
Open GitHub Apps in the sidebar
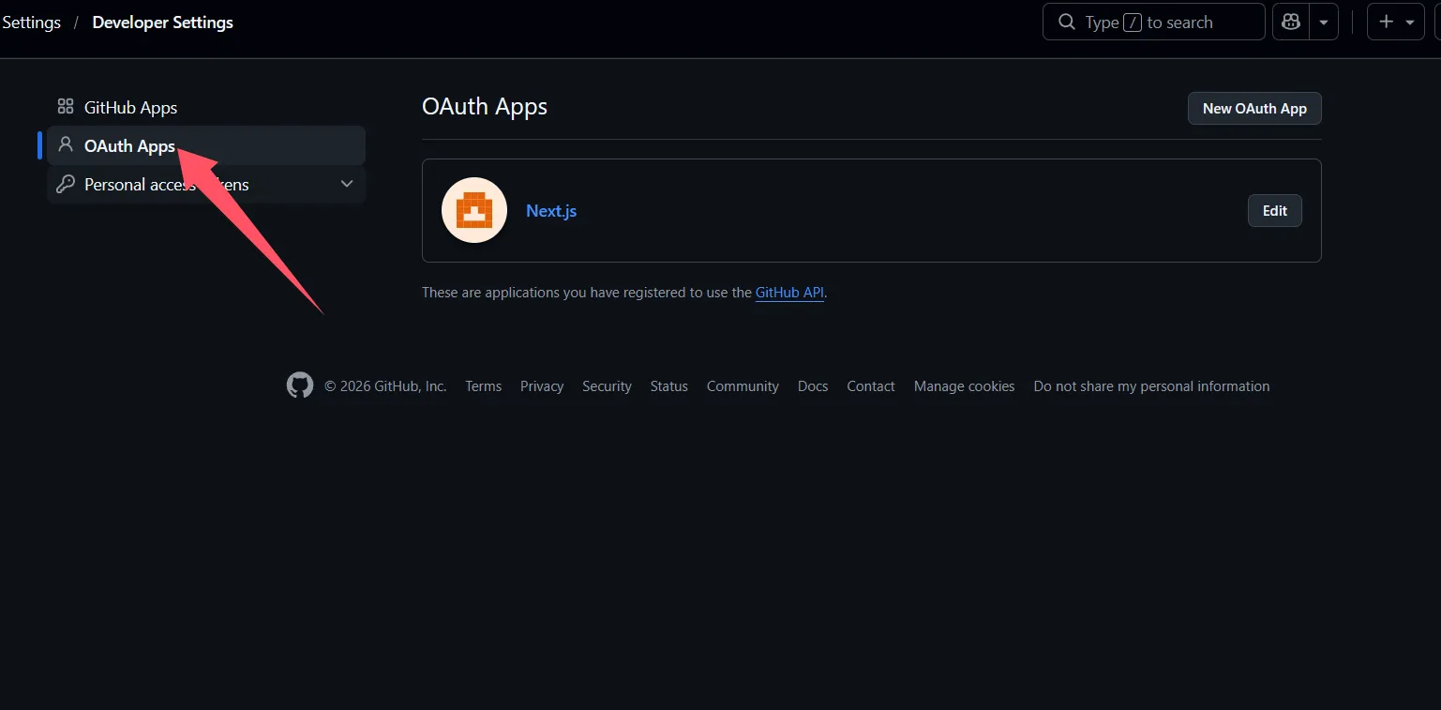(206, 107)
